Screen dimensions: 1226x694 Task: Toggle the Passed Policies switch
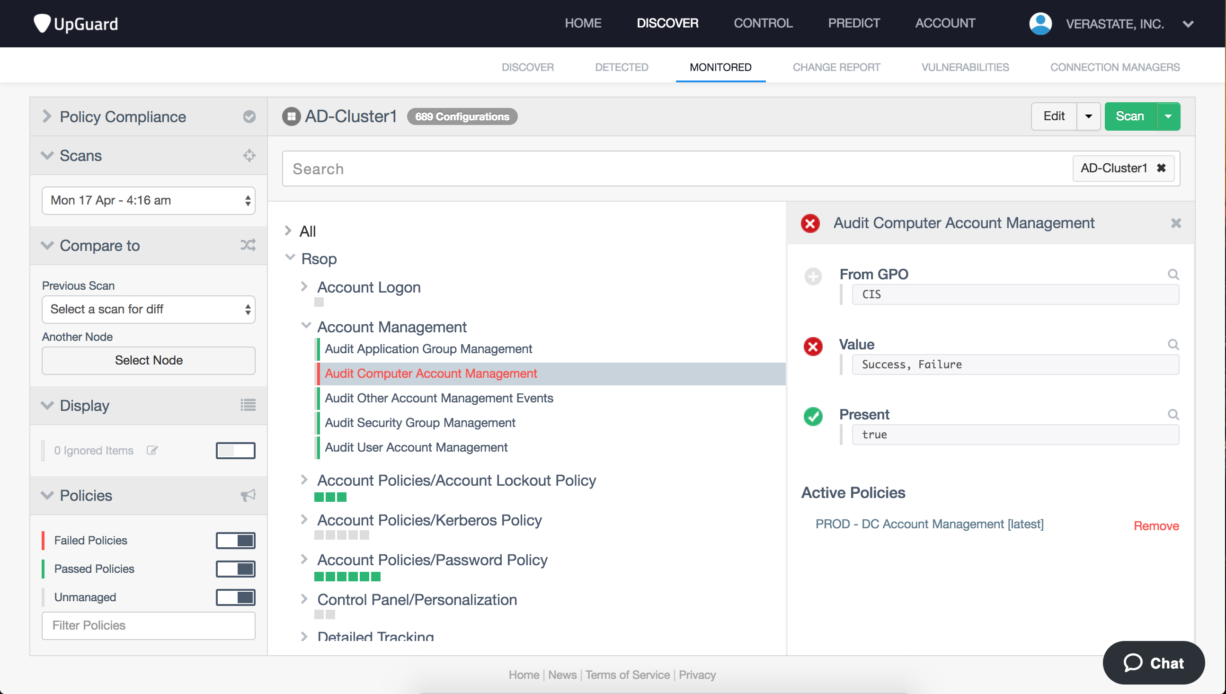click(x=235, y=569)
